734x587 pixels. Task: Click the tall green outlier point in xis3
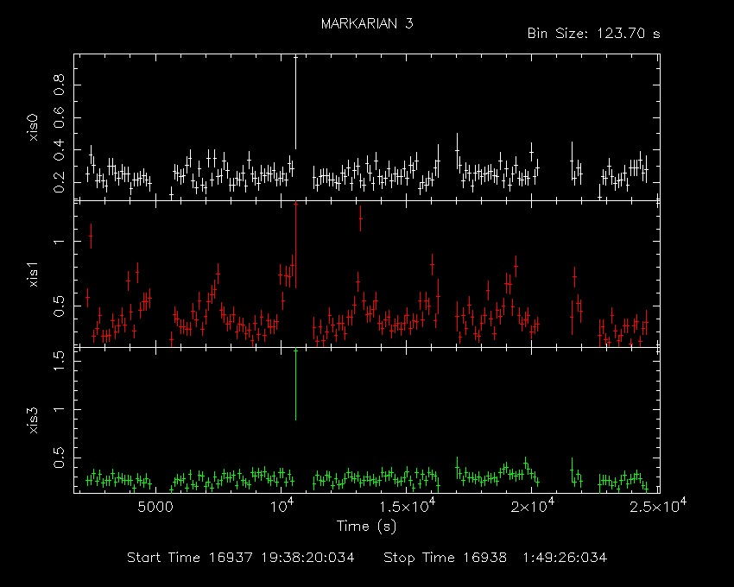(295, 384)
